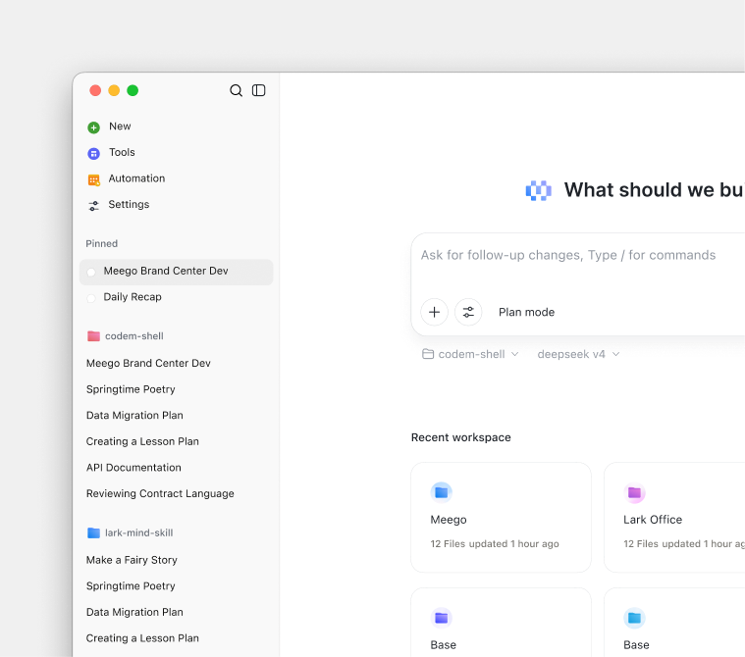Open the second Base workspace card

[674, 623]
